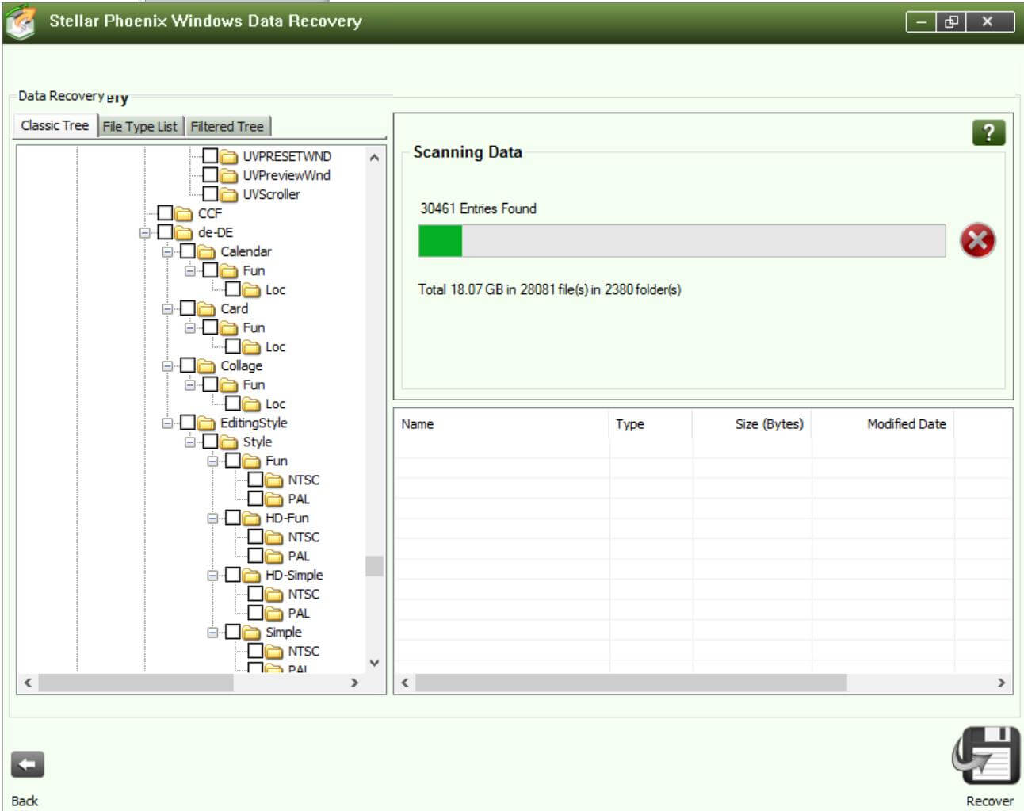Collapse the HD-Simple folder node

pyautogui.click(x=212, y=576)
